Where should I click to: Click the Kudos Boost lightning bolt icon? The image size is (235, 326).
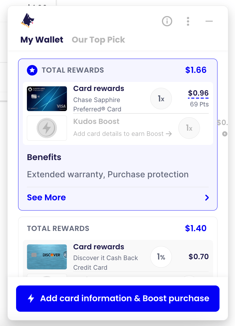click(x=47, y=128)
